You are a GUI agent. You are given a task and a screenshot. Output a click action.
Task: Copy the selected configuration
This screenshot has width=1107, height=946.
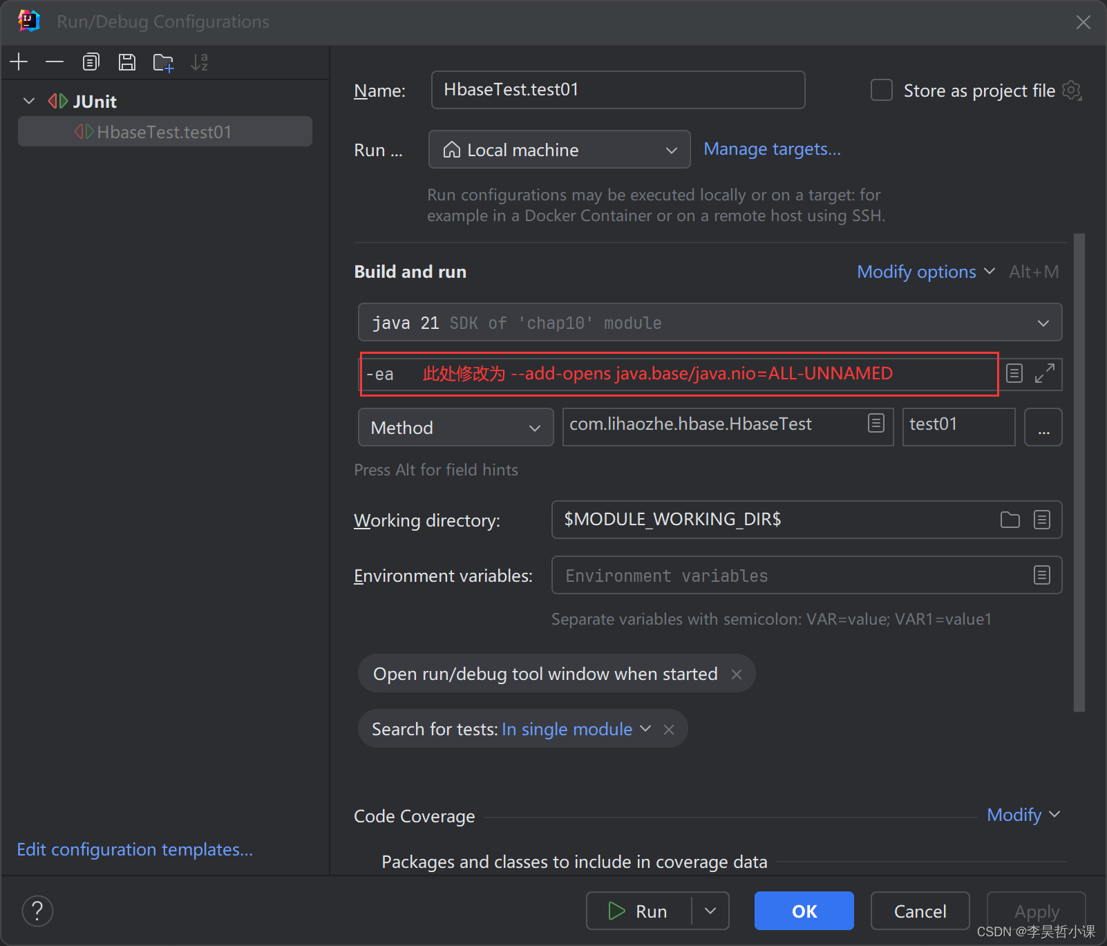click(91, 62)
